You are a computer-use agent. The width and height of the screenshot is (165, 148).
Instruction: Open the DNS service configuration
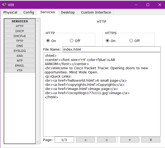(x=20, y=46)
